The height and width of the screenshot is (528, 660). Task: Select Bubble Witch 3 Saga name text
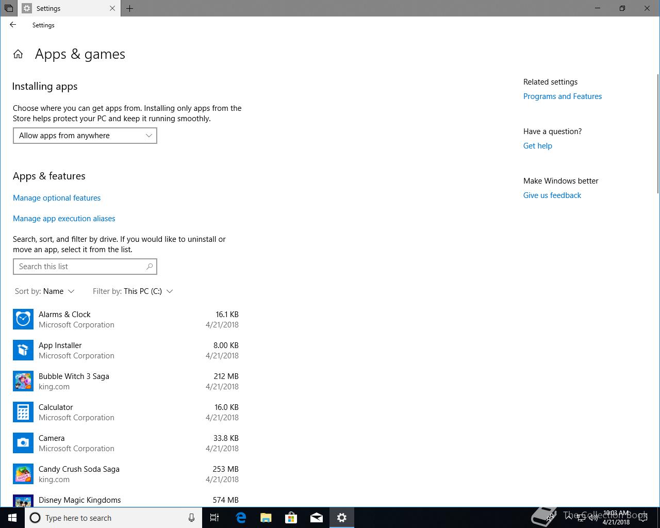74,376
